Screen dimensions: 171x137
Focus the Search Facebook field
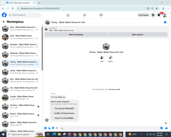coord(25,15)
